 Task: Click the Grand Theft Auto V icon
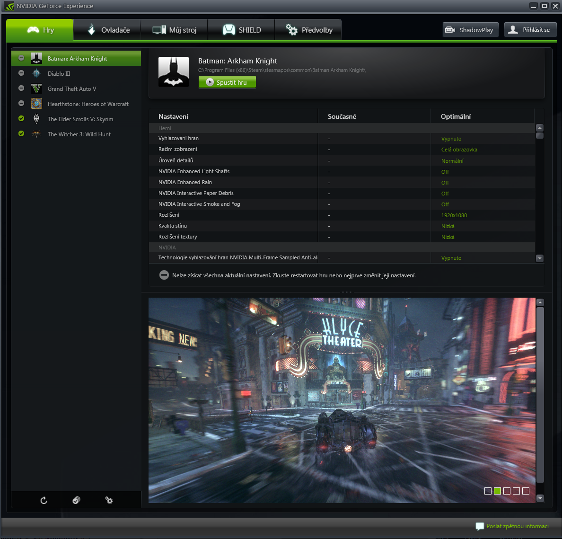36,88
